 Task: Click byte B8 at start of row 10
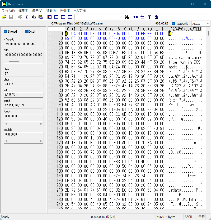(67, 38)
